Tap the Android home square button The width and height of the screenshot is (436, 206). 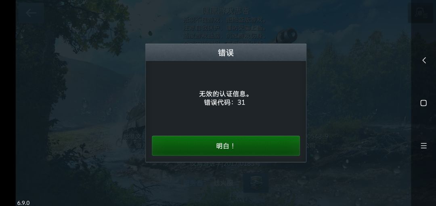(x=423, y=103)
